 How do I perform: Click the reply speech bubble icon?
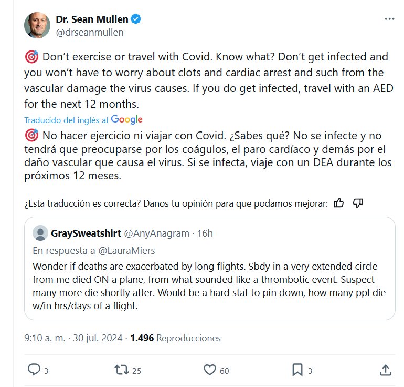pyautogui.click(x=34, y=370)
